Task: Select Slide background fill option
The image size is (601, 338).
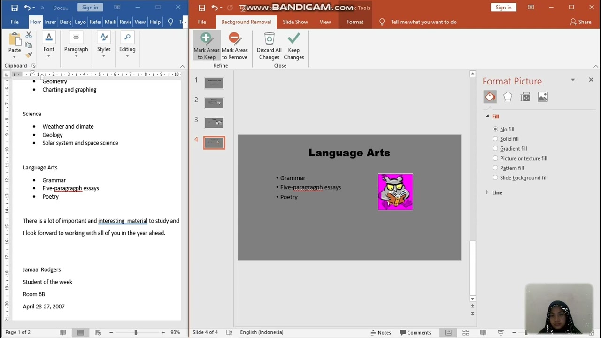Action: [x=520, y=177]
